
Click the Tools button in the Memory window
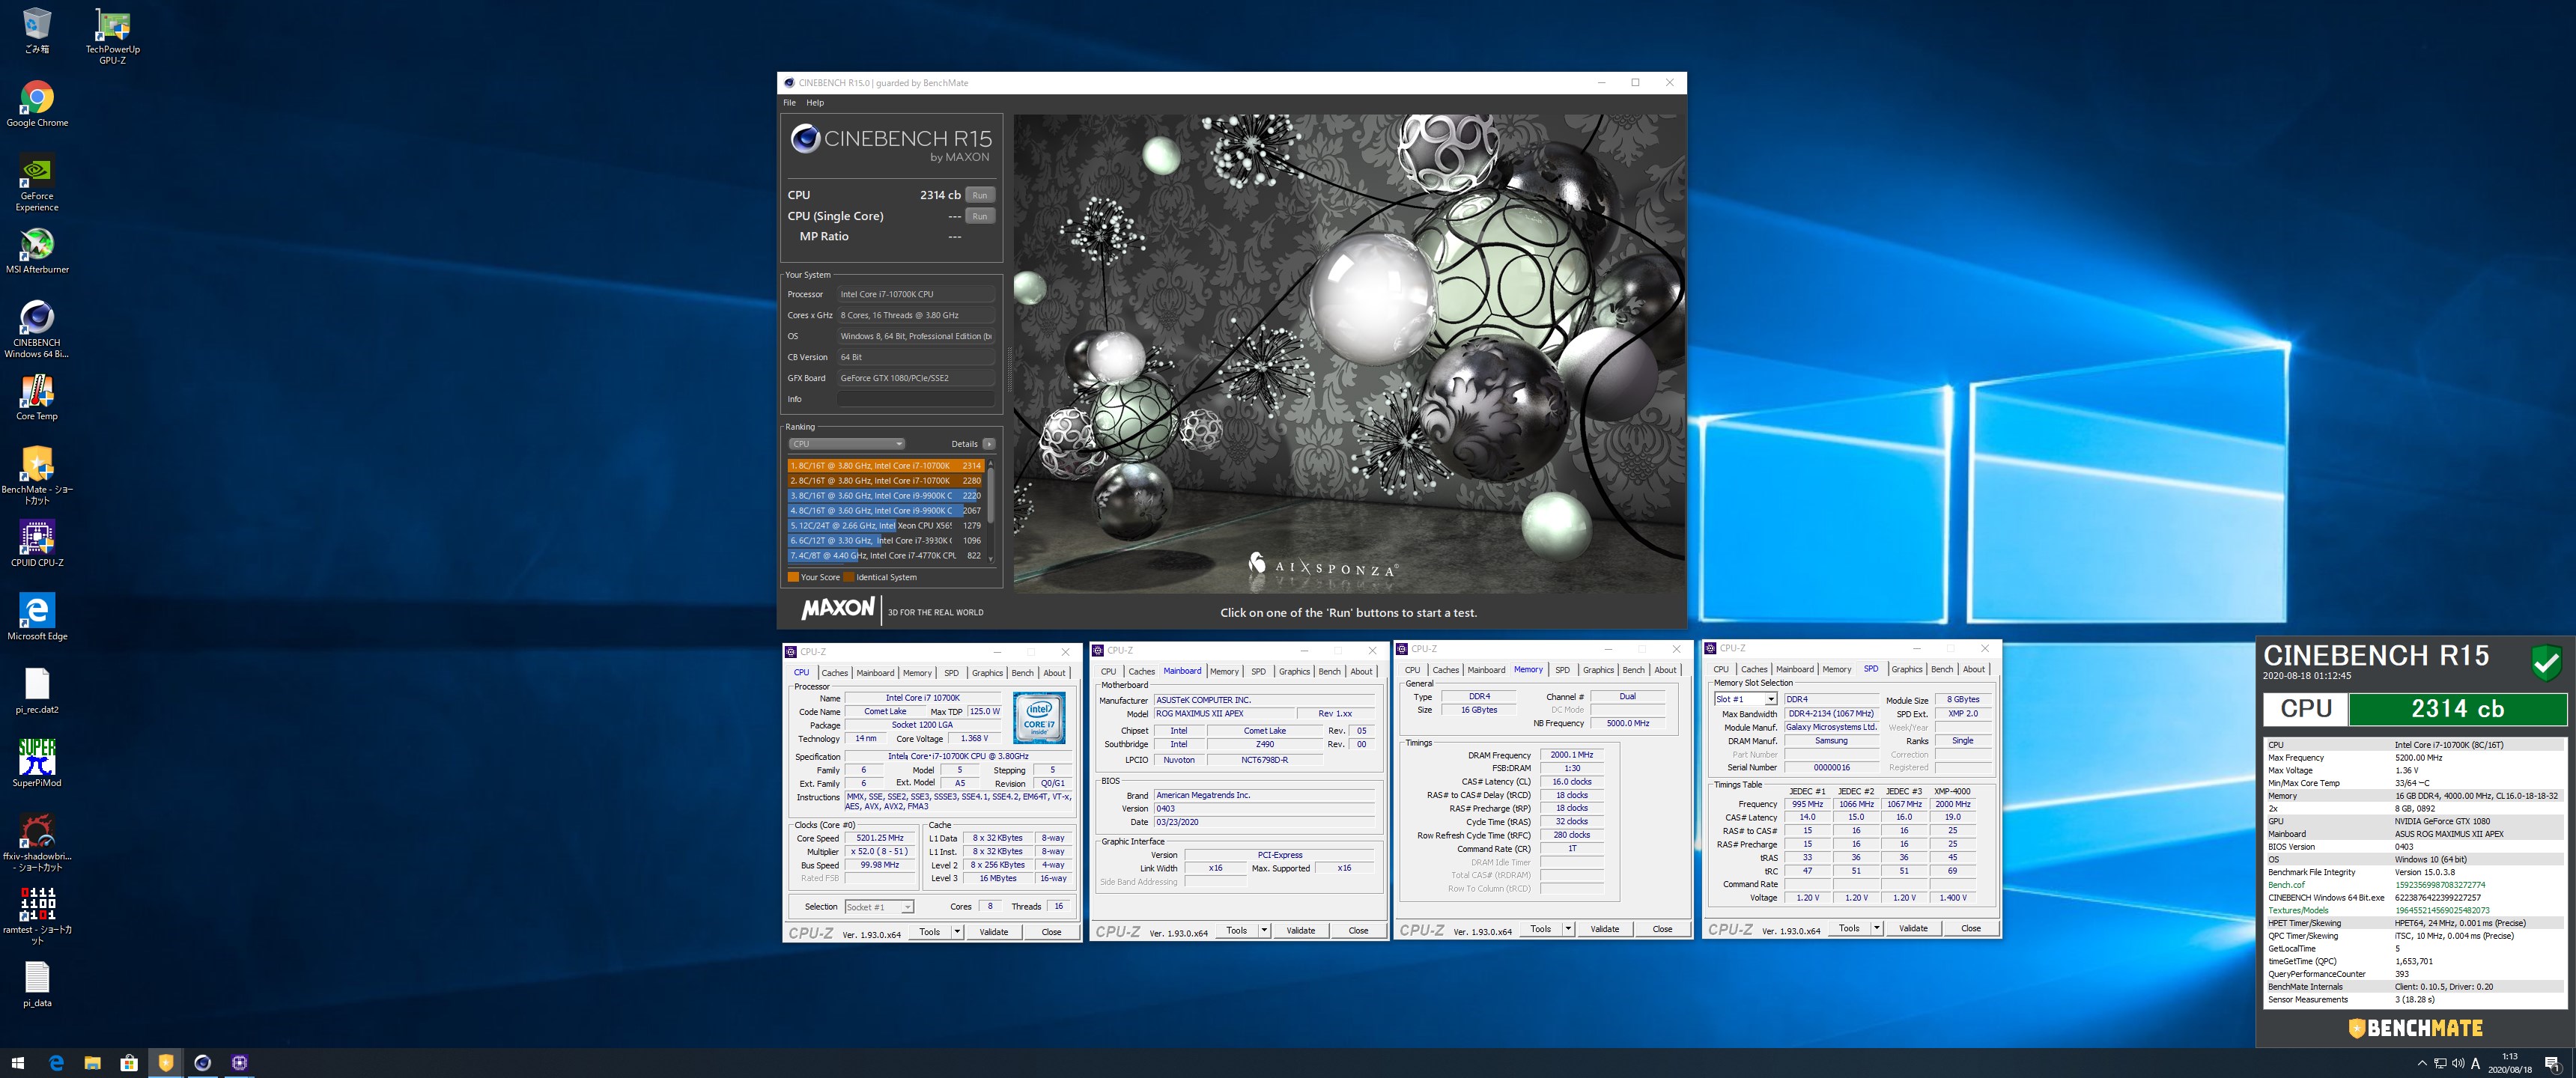pos(1541,929)
